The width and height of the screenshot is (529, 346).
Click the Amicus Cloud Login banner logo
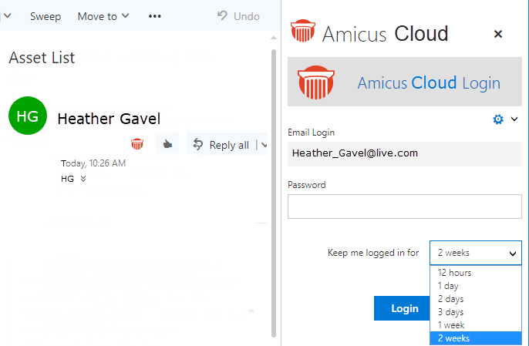tap(316, 82)
